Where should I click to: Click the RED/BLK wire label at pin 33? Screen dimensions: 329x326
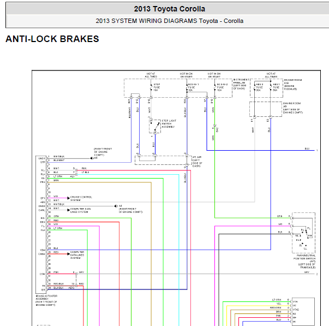click(59, 284)
